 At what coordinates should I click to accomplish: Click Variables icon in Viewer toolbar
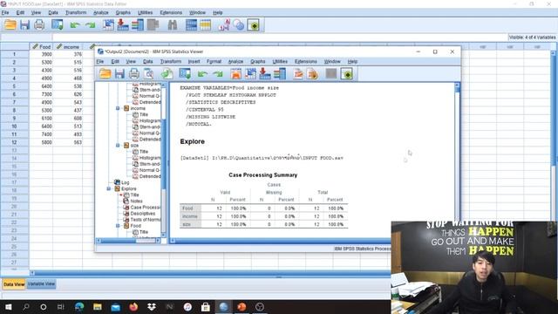click(279, 73)
